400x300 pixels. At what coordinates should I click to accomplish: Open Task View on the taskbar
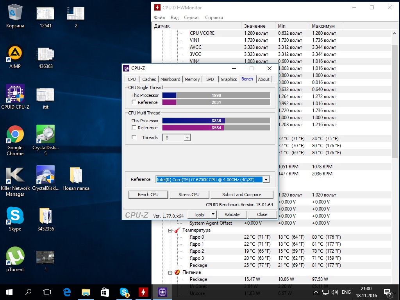coord(47,292)
